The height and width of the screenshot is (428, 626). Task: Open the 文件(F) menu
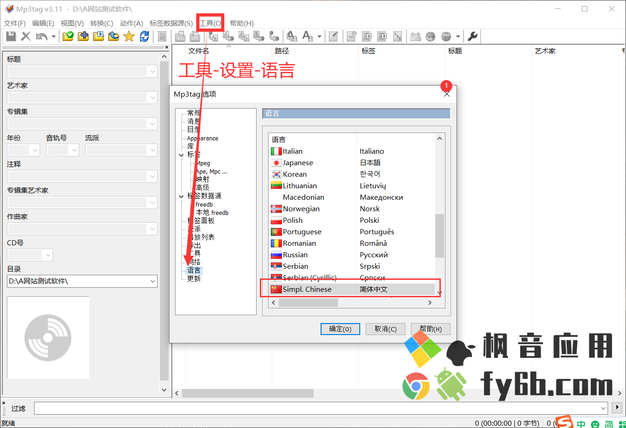[15, 23]
